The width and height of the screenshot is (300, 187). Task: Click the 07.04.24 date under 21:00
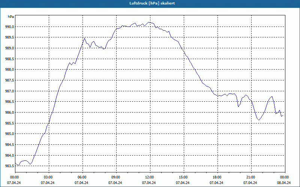coord(250,183)
